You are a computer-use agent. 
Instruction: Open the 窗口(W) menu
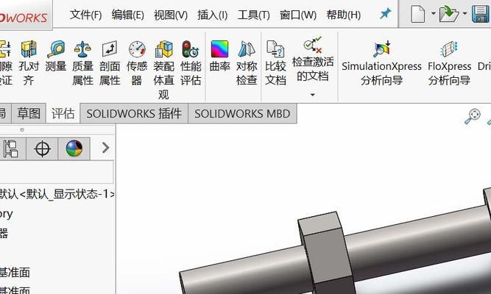(x=298, y=15)
